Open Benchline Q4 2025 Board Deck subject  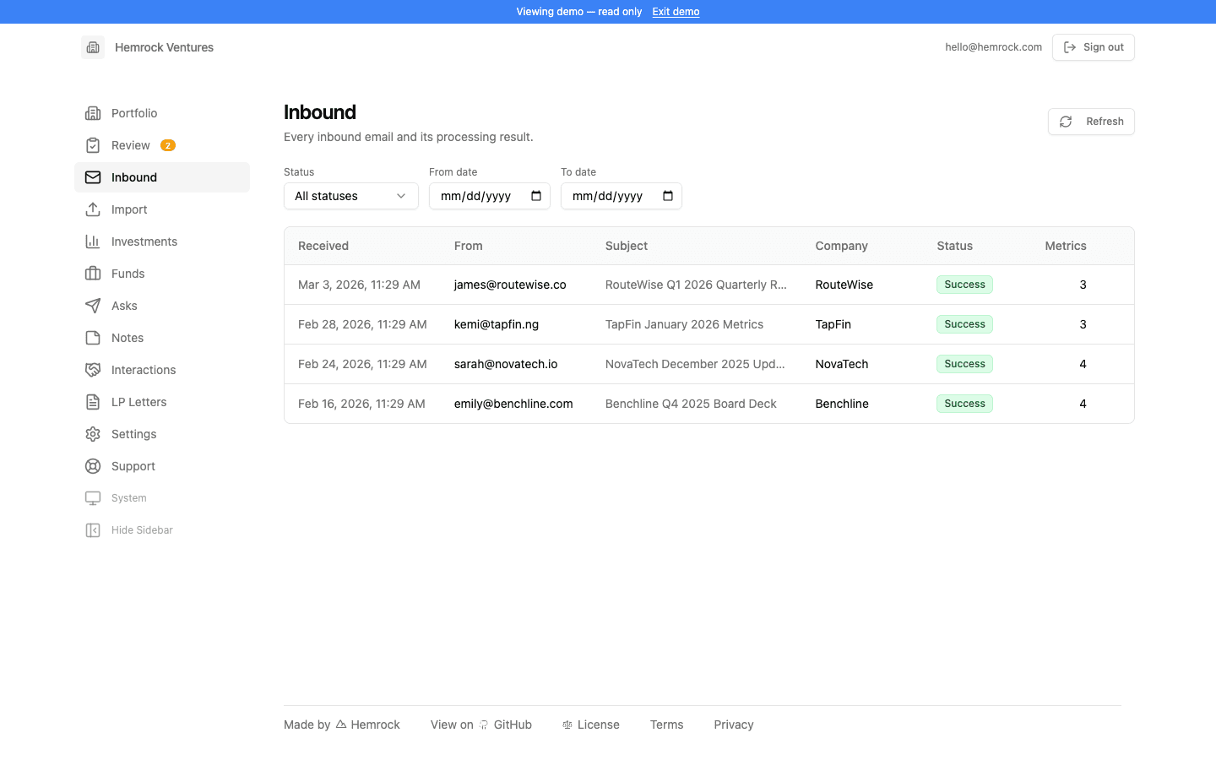coord(691,404)
